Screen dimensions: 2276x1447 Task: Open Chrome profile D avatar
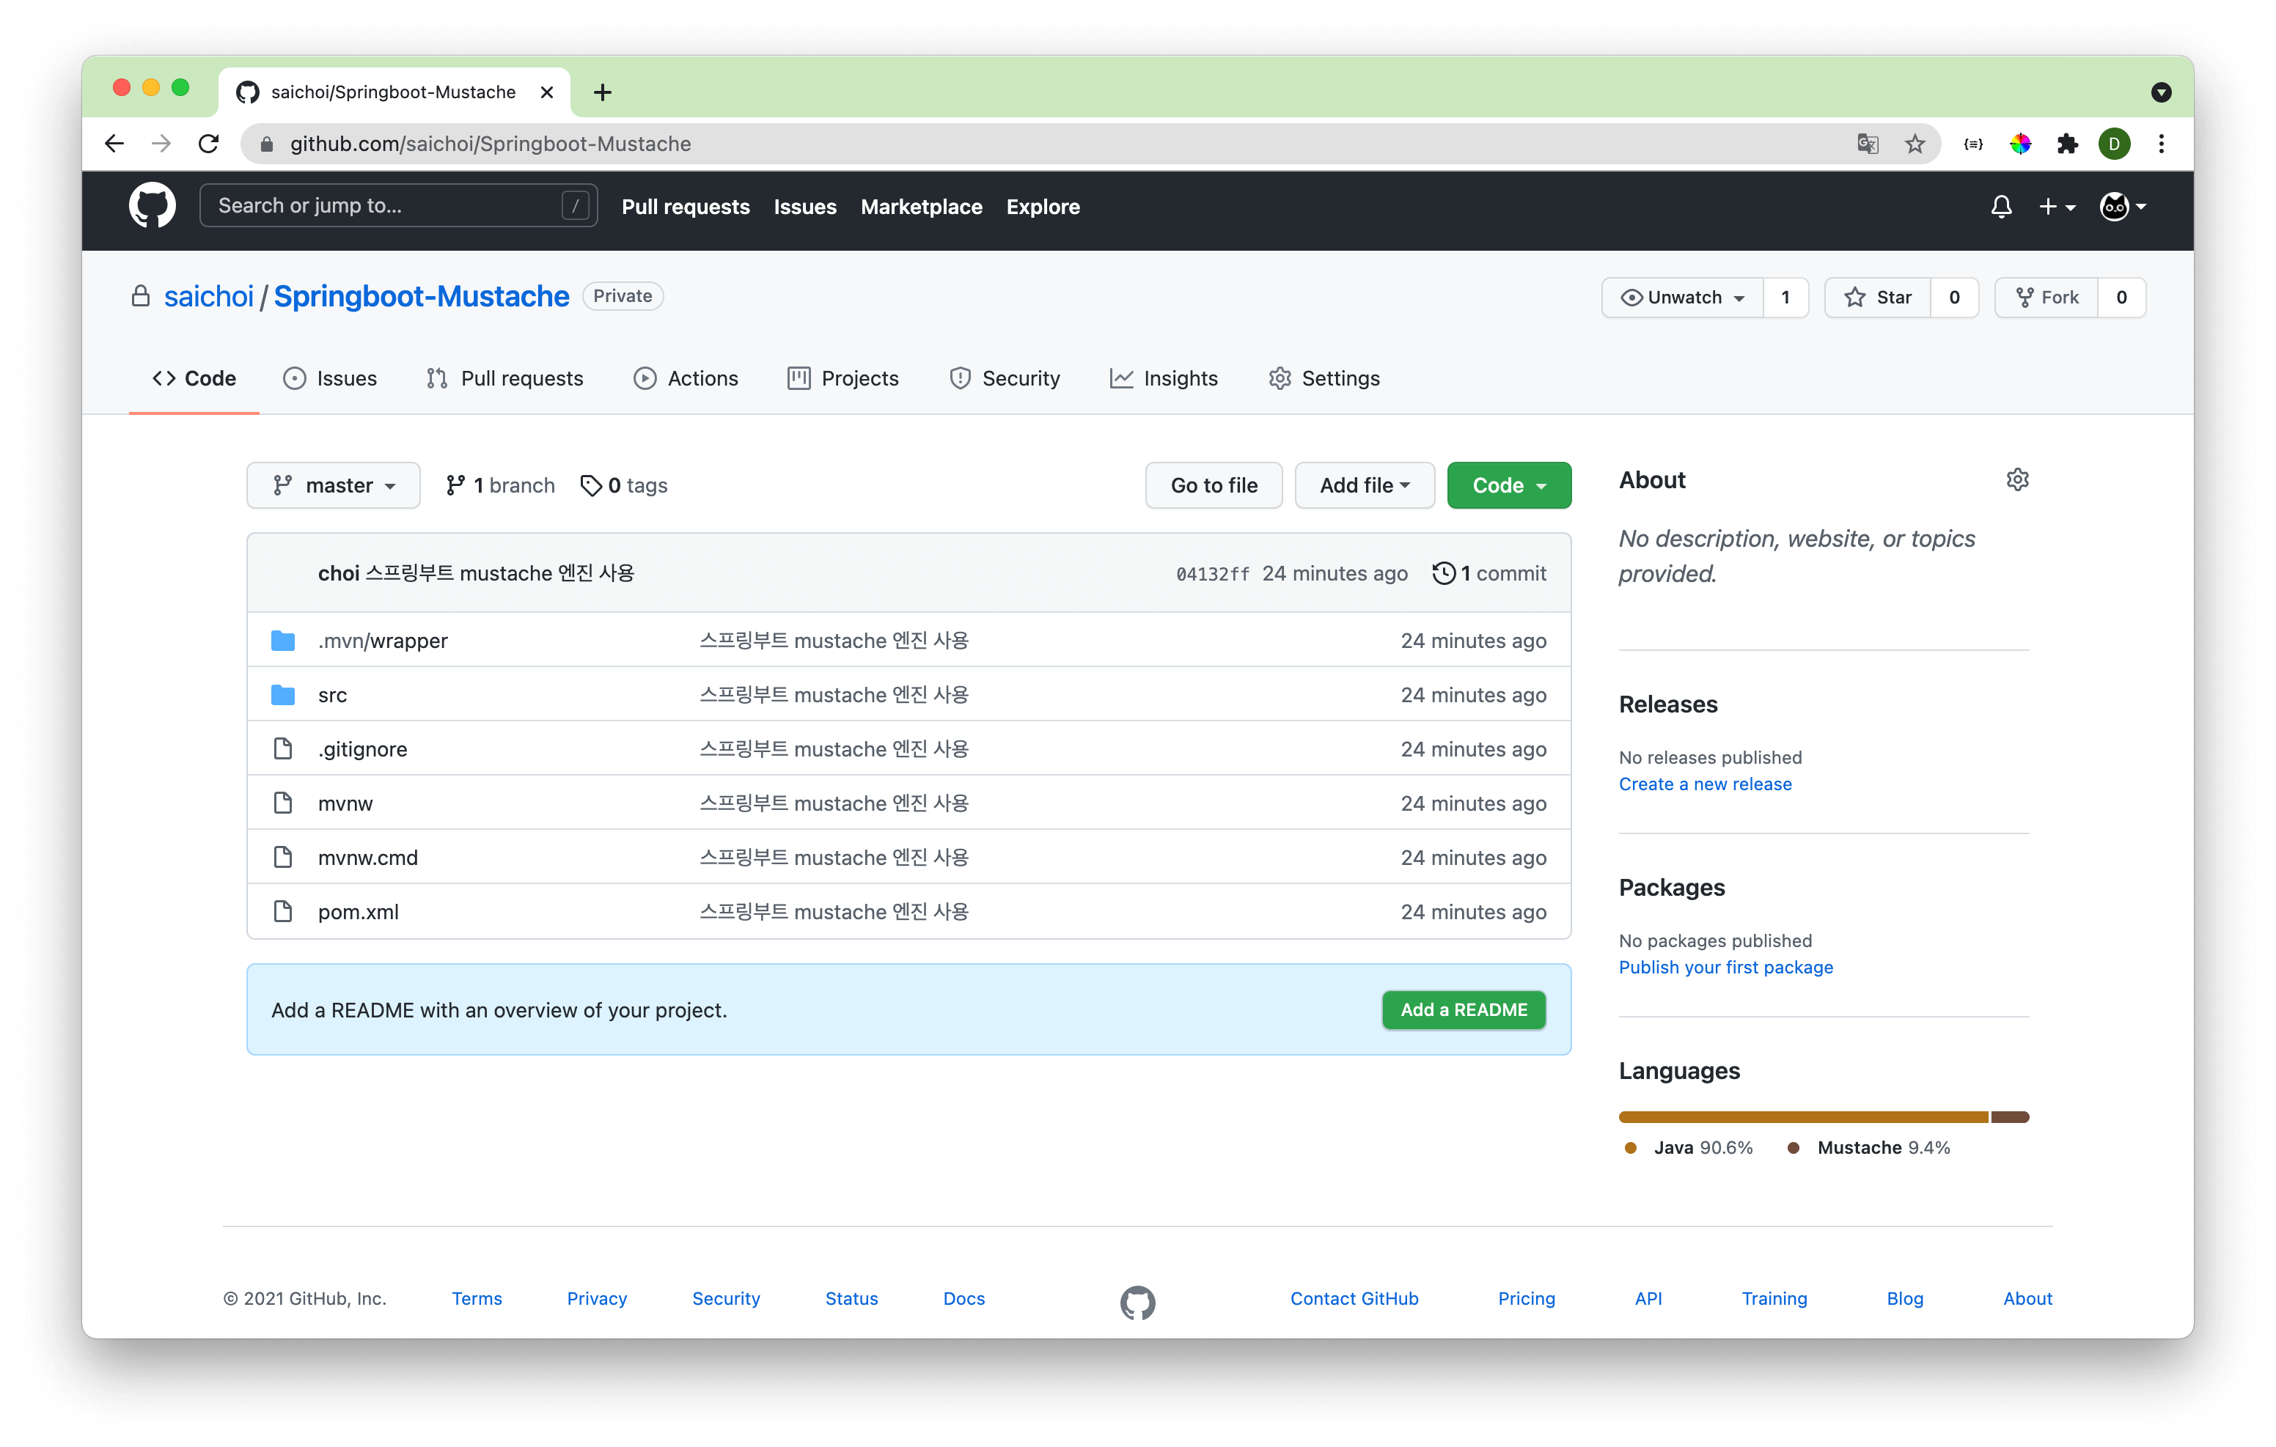(2115, 144)
